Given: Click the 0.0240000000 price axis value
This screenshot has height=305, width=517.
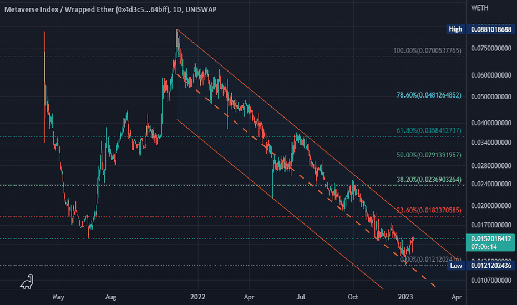Looking at the screenshot, I should (491, 184).
